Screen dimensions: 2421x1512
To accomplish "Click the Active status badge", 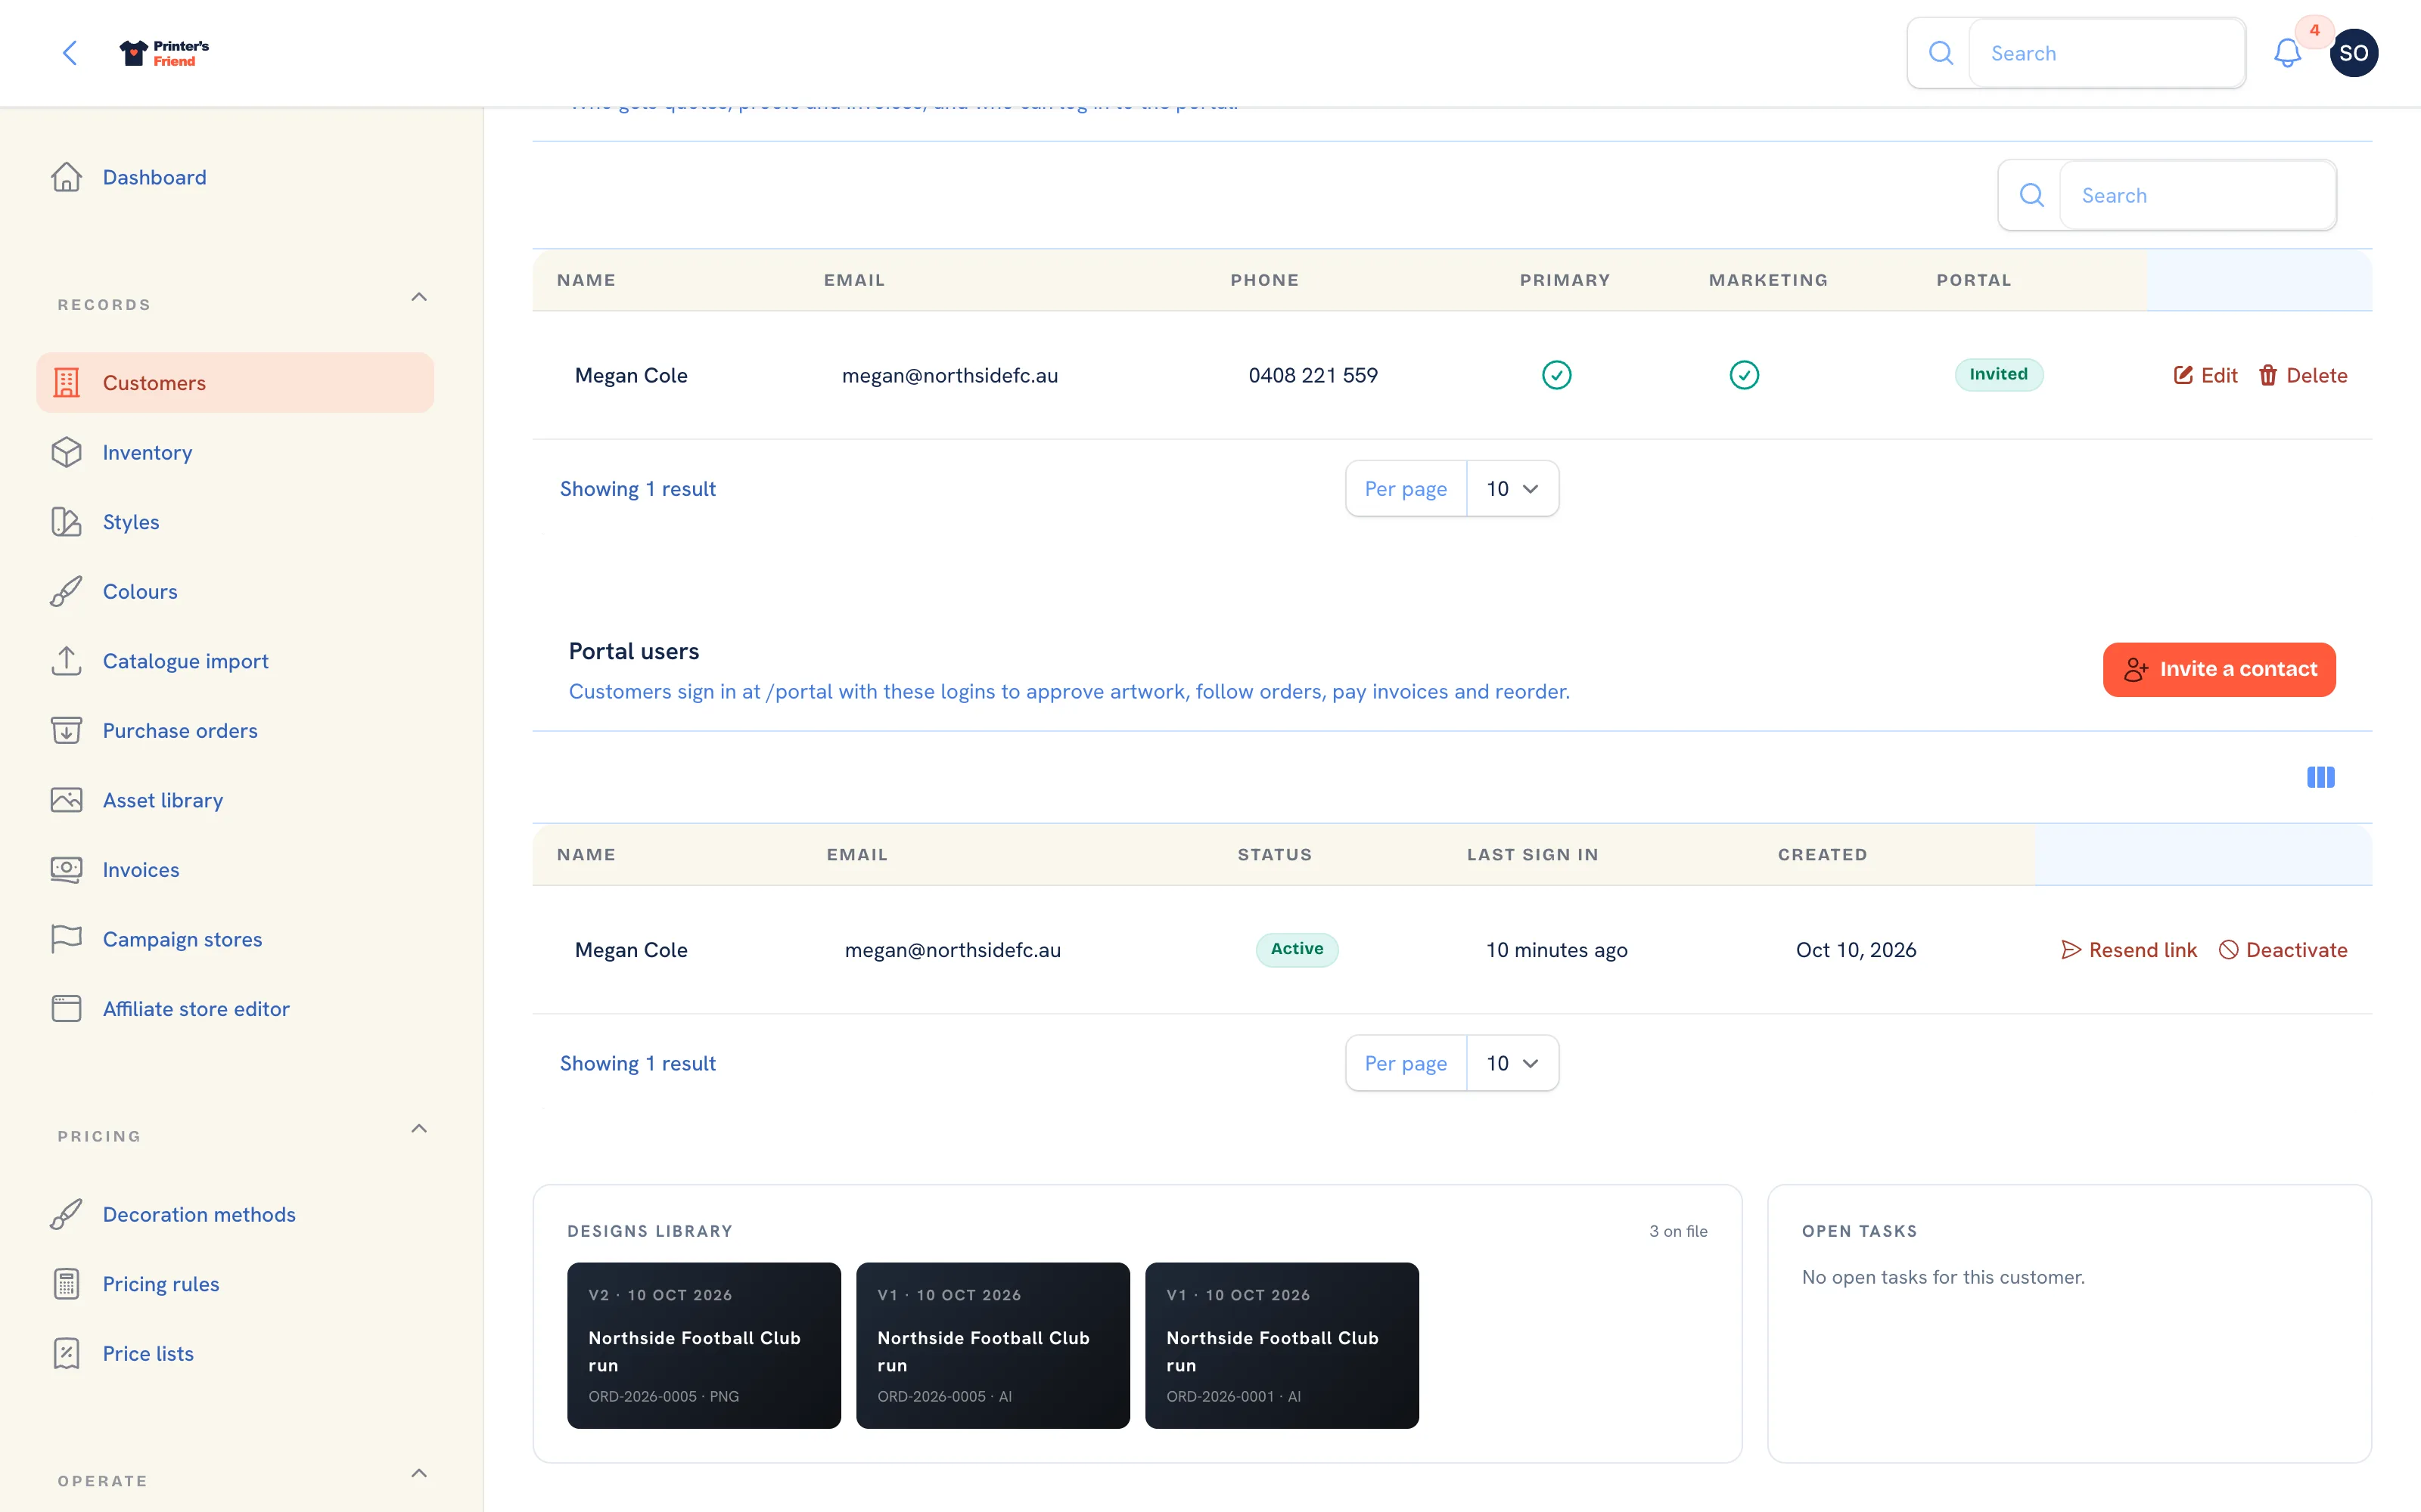I will point(1297,949).
